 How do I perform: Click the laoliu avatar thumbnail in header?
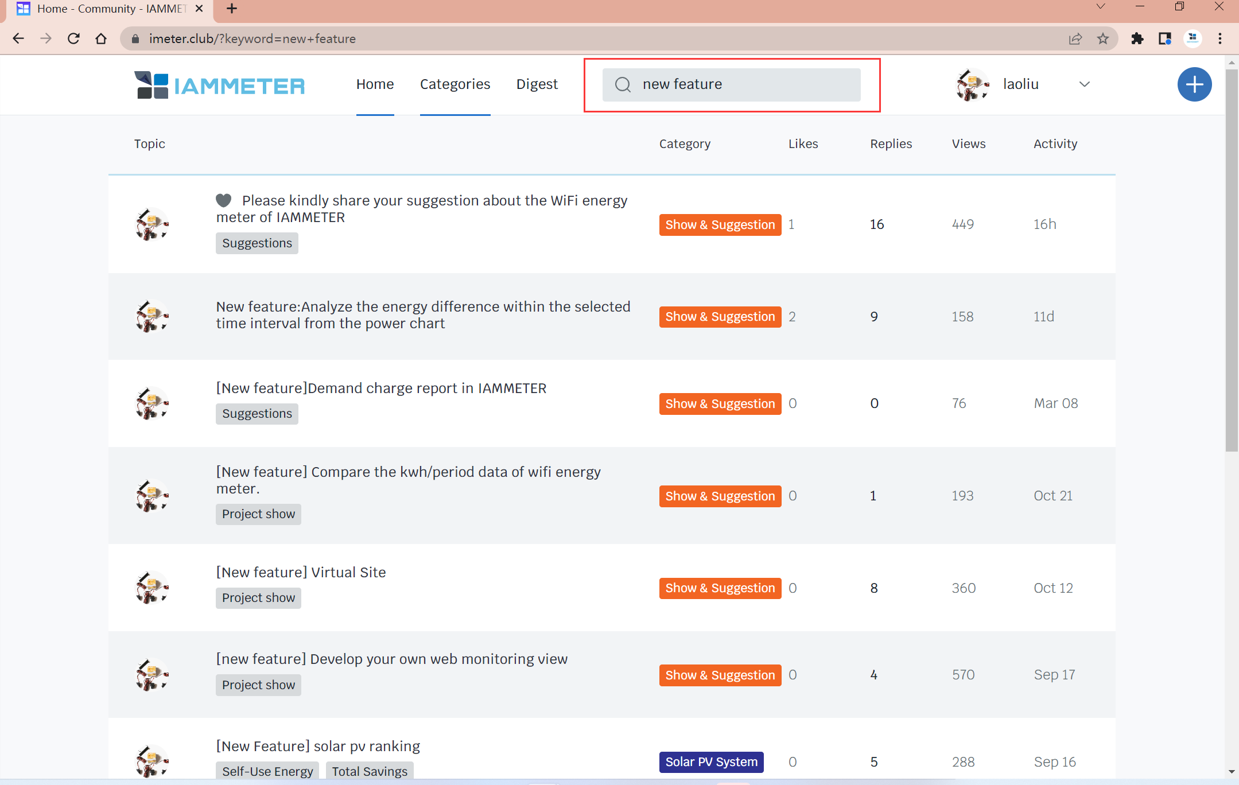[x=972, y=85]
